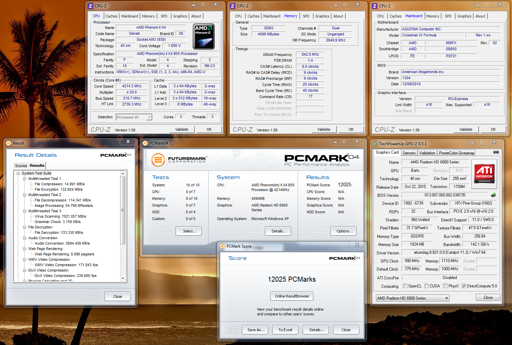Viewport: 512px width, 345px height.
Task: Open the Processor #1 selection dropdown
Action: click(x=134, y=117)
